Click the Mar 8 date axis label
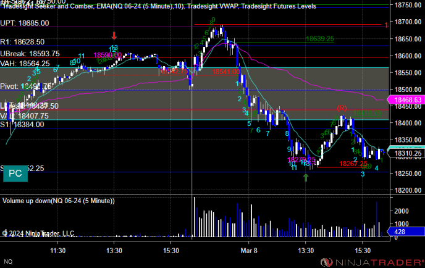The image size is (425, 268). (249, 250)
